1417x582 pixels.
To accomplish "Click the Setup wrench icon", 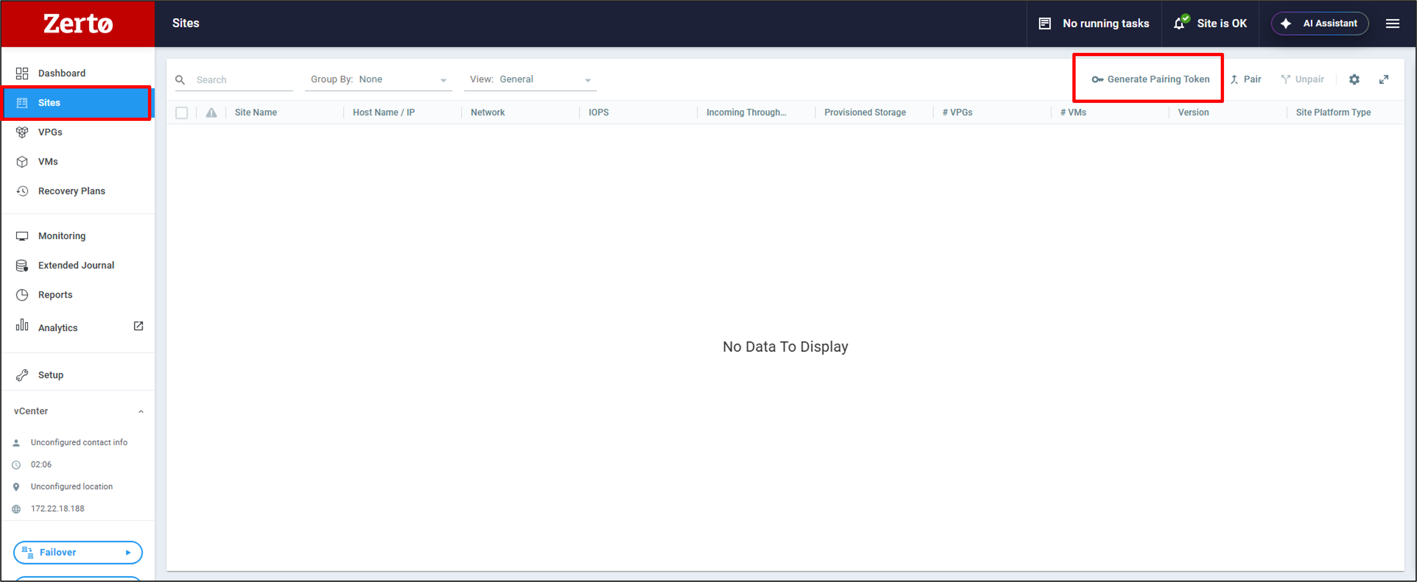I will [22, 375].
